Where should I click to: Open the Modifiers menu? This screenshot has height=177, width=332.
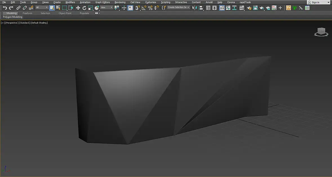point(70,2)
